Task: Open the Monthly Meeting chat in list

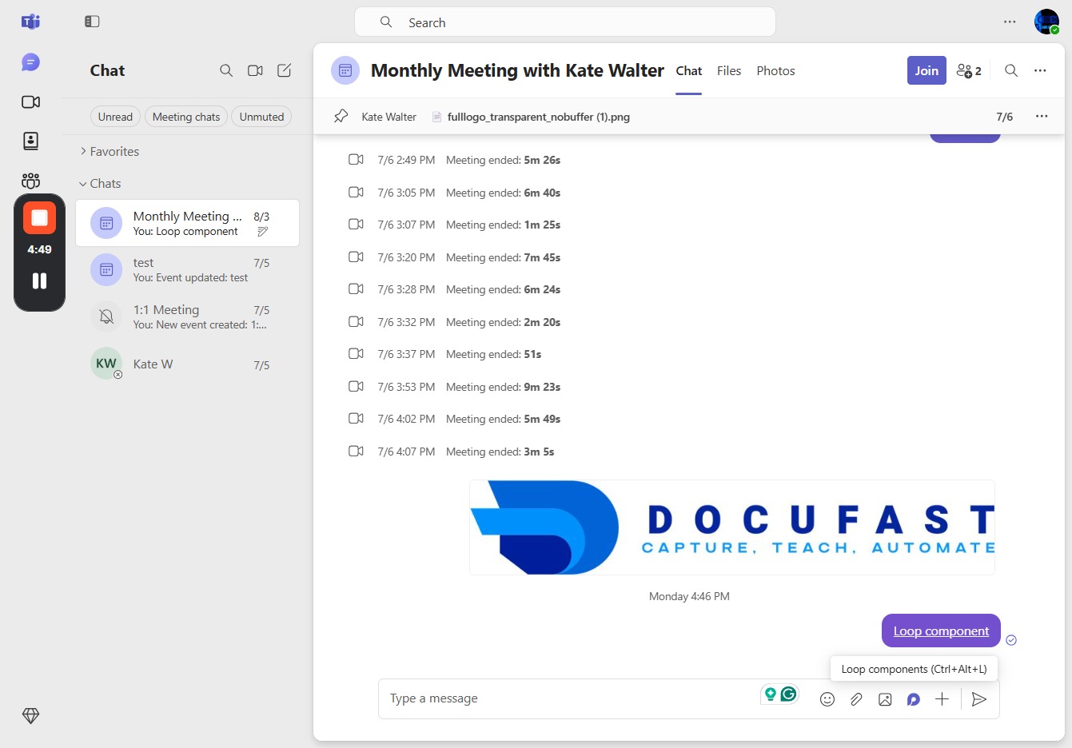Action: coord(187,223)
